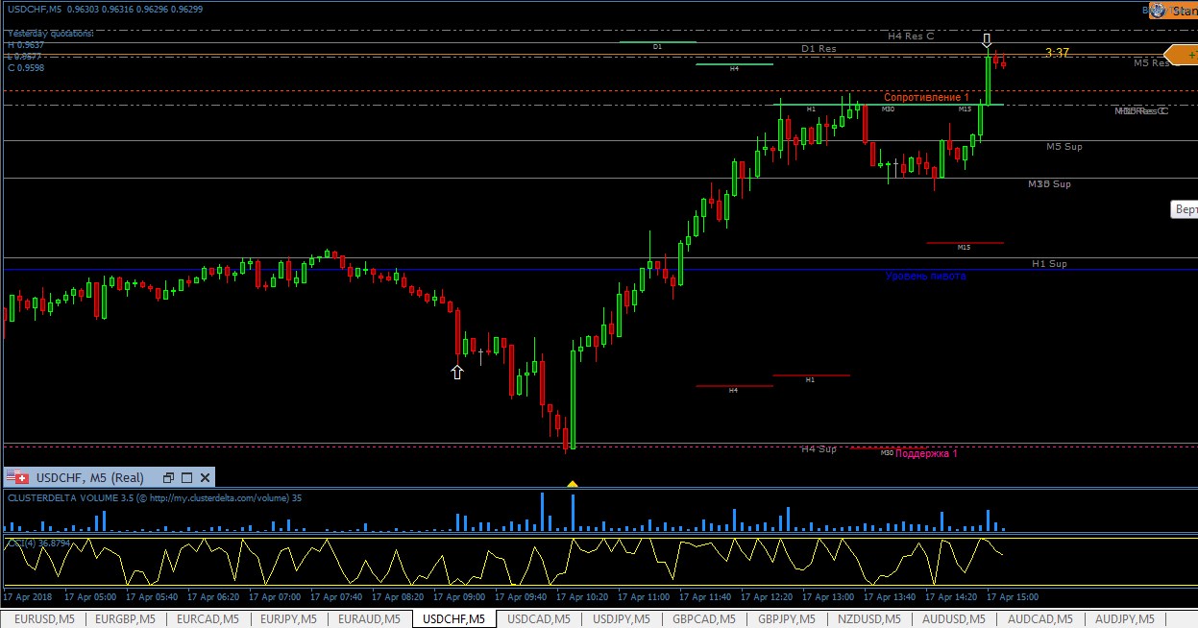1198x628 pixels.
Task: Click the M5 Sup level label
Action: tap(1064, 147)
